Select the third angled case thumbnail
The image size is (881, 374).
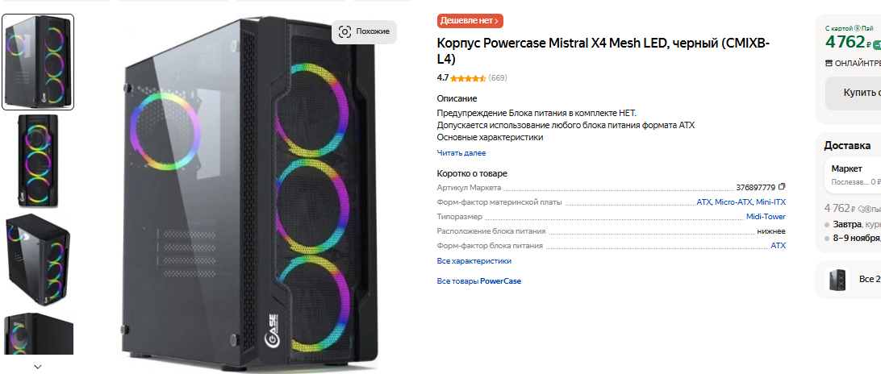point(38,259)
